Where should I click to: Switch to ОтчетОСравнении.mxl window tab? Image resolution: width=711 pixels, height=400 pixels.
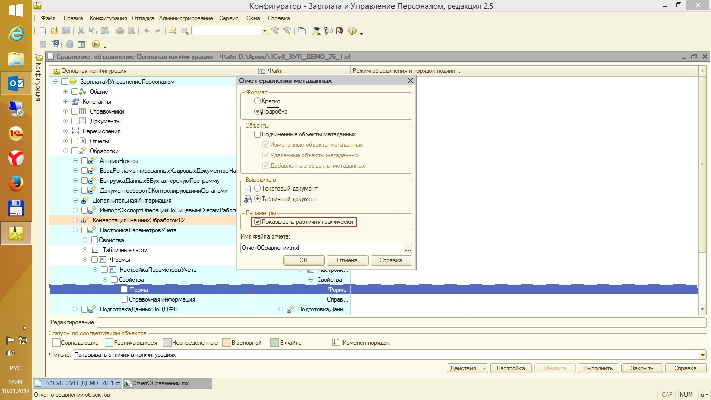coord(168,383)
